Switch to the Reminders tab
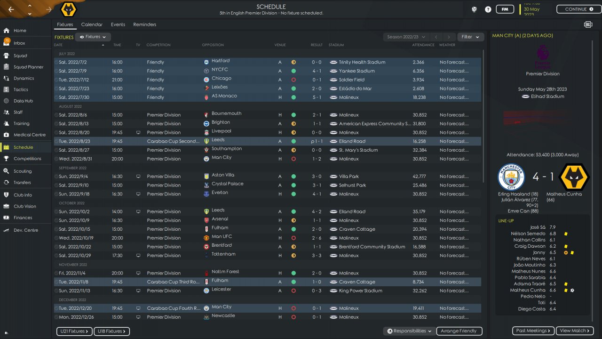This screenshot has width=602, height=339. coord(145,24)
